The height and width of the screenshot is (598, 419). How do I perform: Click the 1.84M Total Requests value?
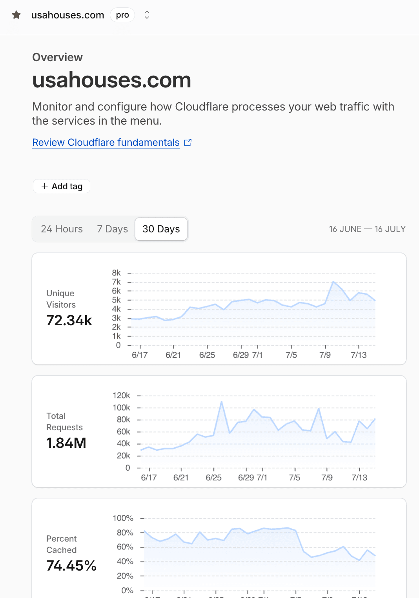coord(66,443)
